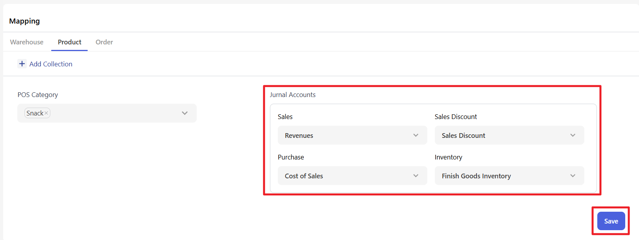Click the Snack category chip
The image size is (639, 240).
[35, 113]
